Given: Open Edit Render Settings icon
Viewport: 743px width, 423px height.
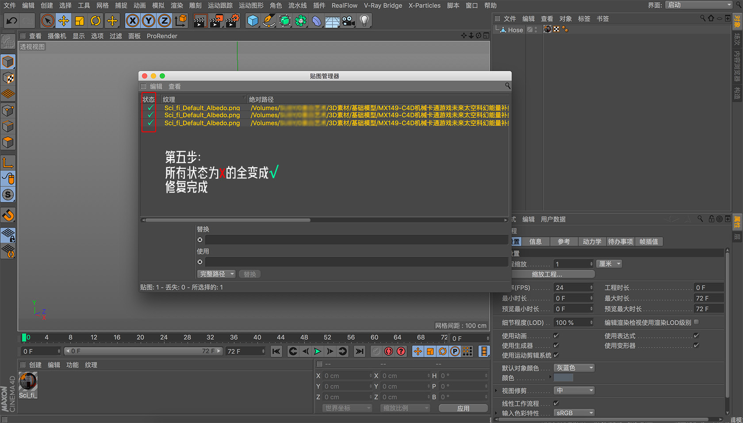Looking at the screenshot, I should point(233,21).
